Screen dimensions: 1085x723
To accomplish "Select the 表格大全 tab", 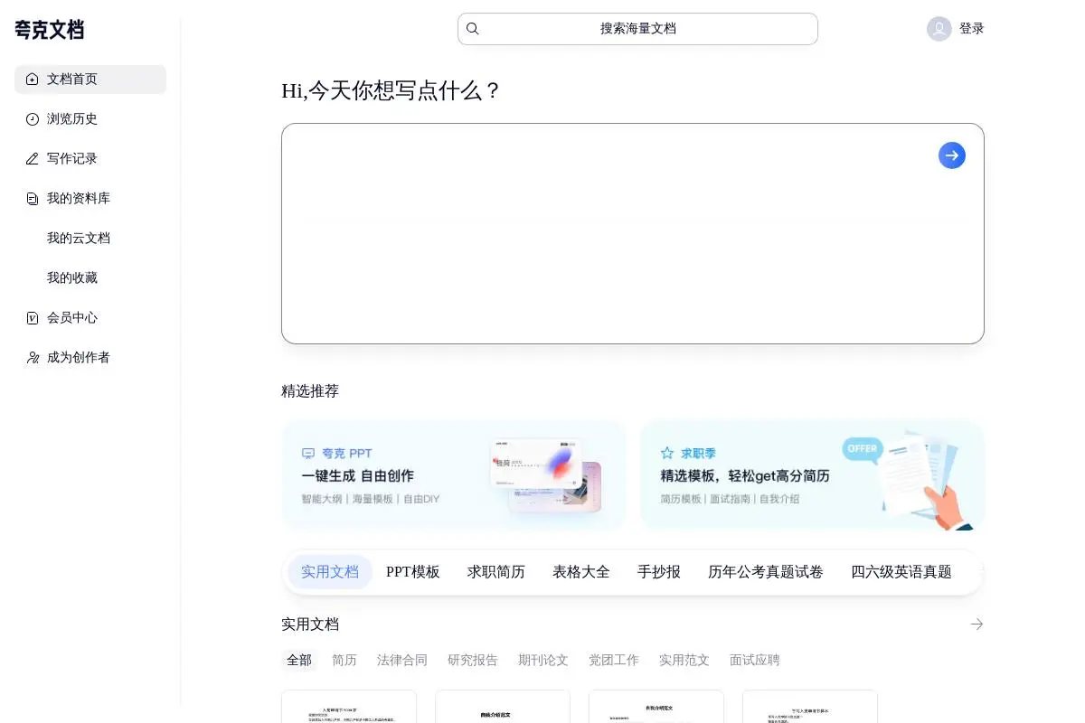I will [x=581, y=572].
